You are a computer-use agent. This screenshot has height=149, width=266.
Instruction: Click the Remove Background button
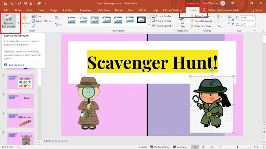click(9, 21)
